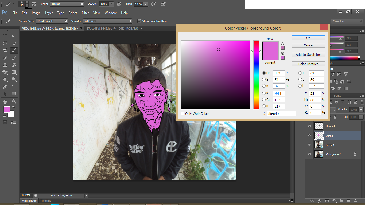
Task: Click the Color Libraries button
Action: (x=308, y=64)
